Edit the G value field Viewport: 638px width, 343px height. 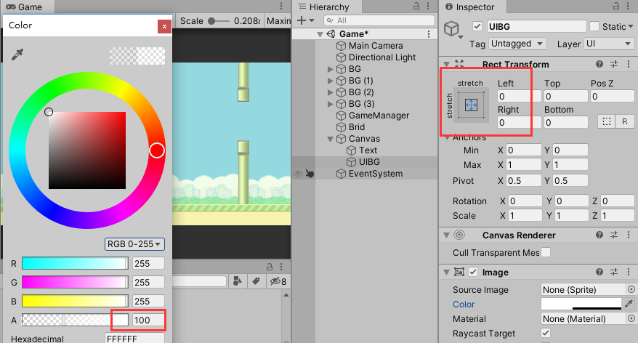[x=148, y=282]
